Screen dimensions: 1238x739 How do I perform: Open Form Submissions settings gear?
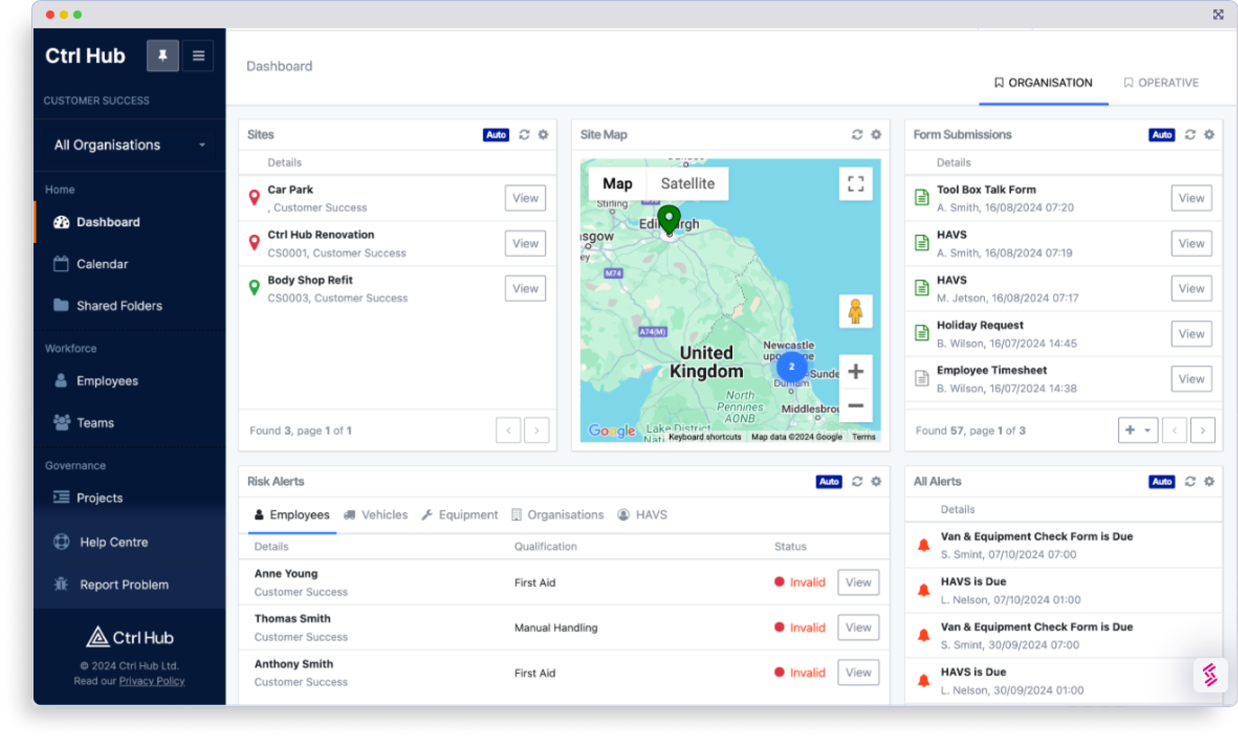[x=1209, y=135]
